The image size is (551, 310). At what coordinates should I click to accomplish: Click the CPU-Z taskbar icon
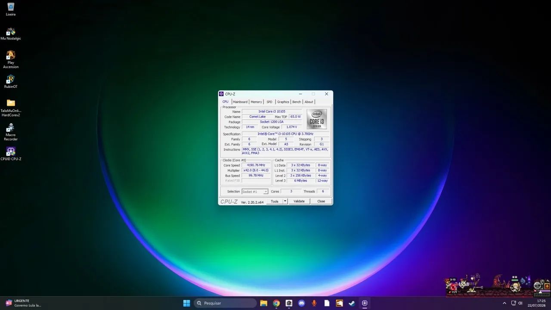pyautogui.click(x=365, y=303)
